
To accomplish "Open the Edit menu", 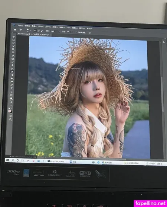I will (x=27, y=26).
